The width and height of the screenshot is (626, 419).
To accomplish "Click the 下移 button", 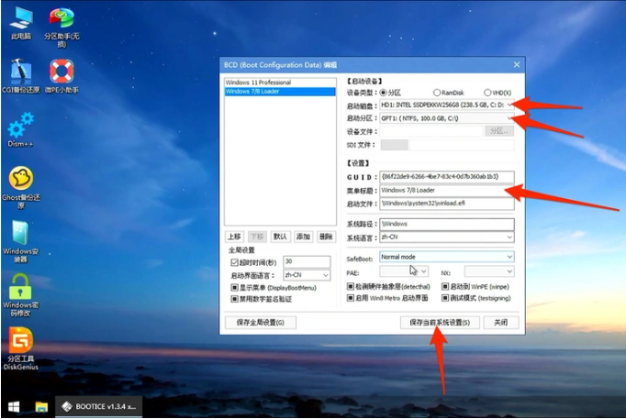I will [x=257, y=237].
